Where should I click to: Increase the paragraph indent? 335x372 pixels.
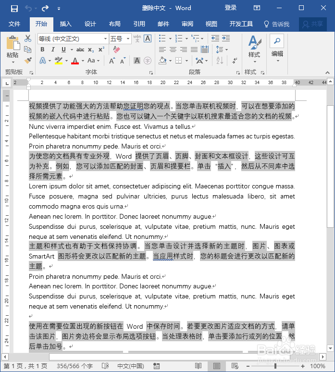tap(226, 38)
